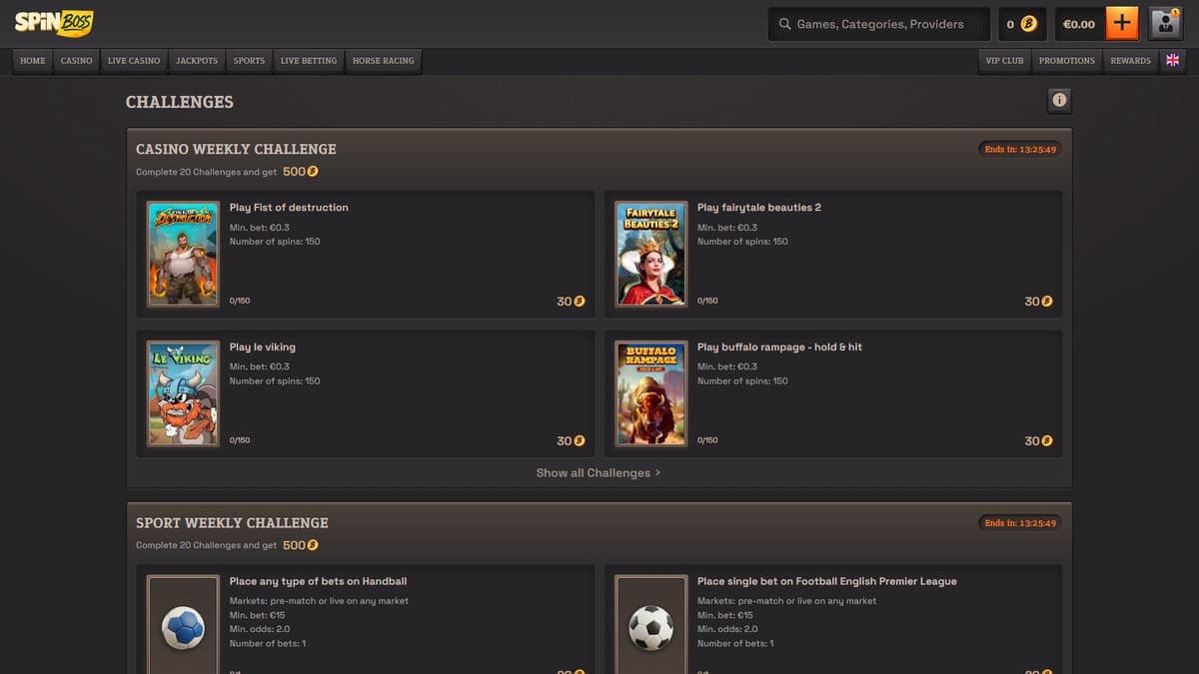Image resolution: width=1199 pixels, height=674 pixels.
Task: Click Place any type of bets on Handball
Action: click(318, 581)
